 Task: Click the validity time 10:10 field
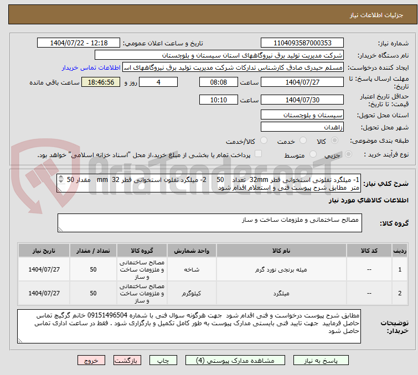tap(218, 100)
